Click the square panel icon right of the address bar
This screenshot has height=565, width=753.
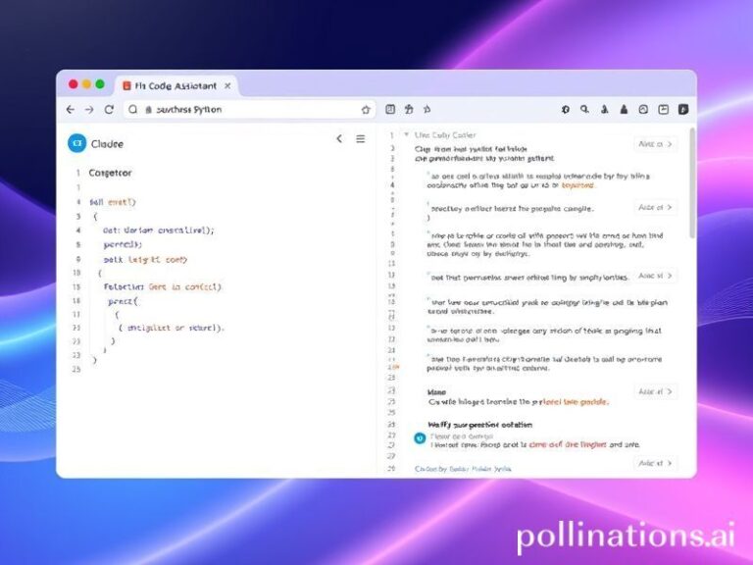390,110
